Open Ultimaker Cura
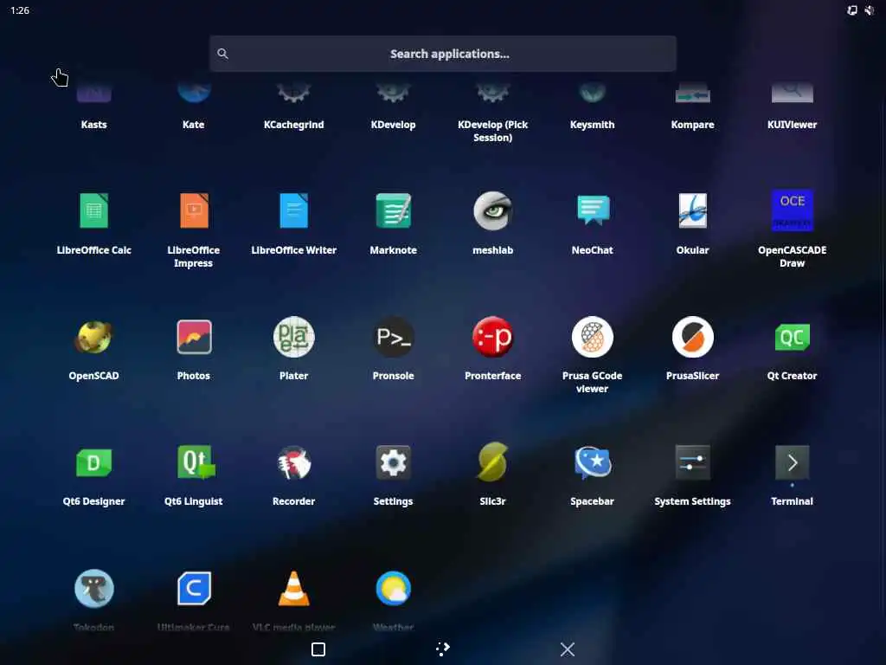The height and width of the screenshot is (665, 886). tap(194, 601)
